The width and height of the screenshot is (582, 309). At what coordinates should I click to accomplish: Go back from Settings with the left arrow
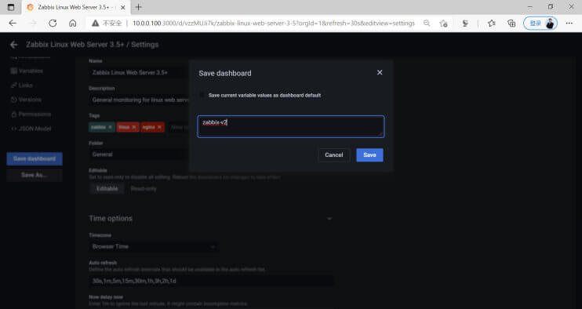[x=14, y=45]
